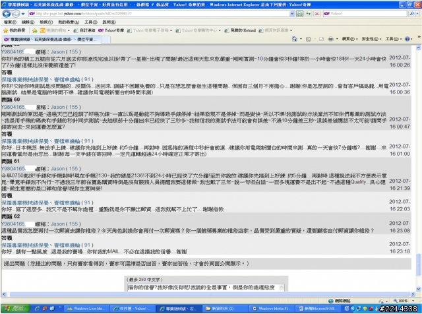Image resolution: width=422 pixels, height=314 pixels.
Task: Click the Home icon in command bar
Action: [295, 39]
